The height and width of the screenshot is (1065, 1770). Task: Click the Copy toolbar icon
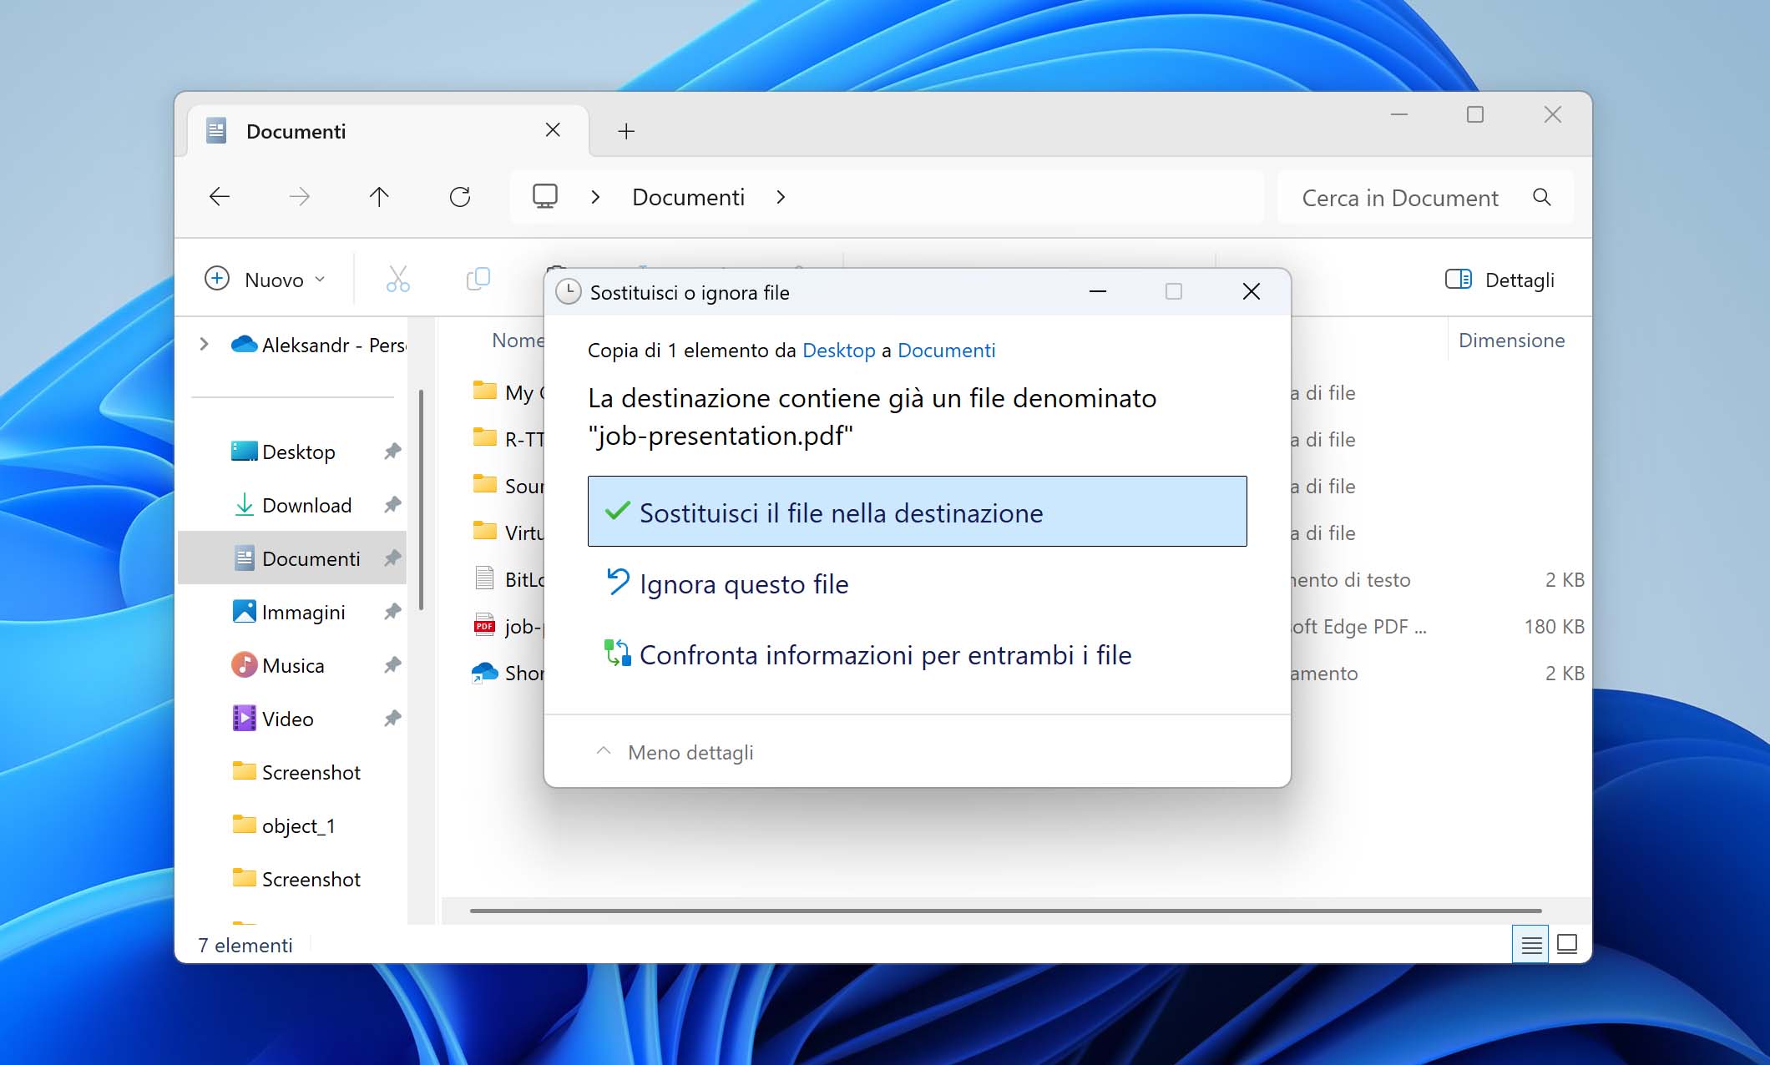[478, 279]
